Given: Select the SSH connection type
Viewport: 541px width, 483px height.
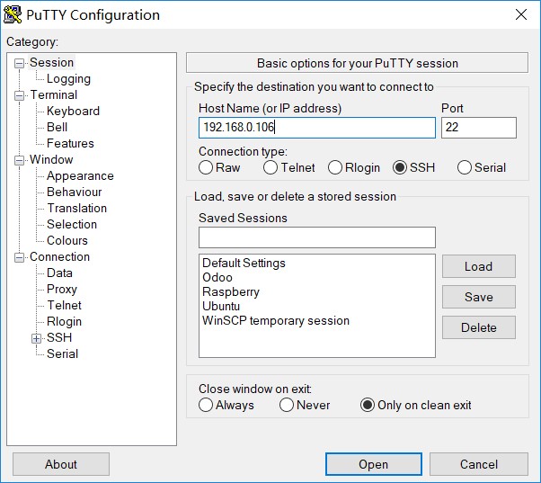Looking at the screenshot, I should (x=400, y=167).
